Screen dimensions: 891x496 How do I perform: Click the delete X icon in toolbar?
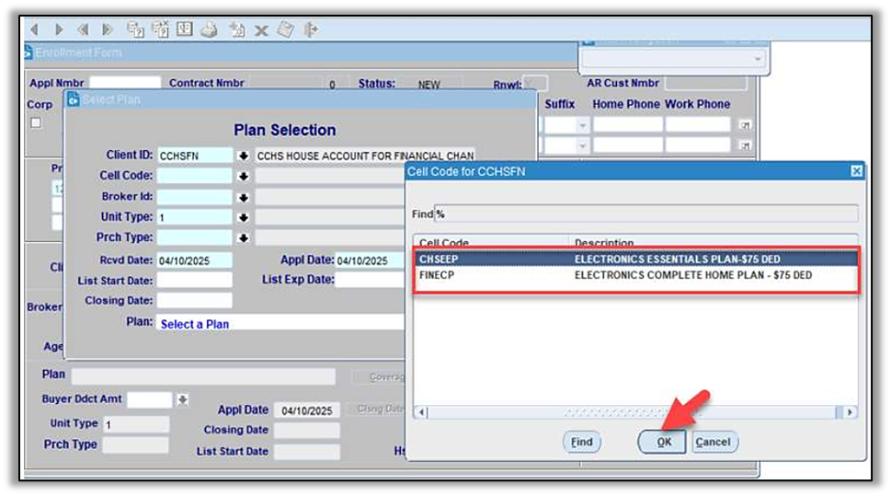[261, 30]
